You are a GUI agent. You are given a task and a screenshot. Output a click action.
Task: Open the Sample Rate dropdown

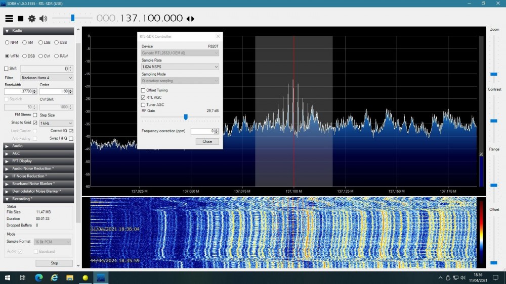pos(180,67)
